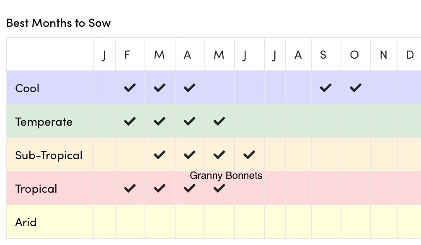Click the Sub-Tropical climate row label
The height and width of the screenshot is (245, 421).
coord(49,155)
